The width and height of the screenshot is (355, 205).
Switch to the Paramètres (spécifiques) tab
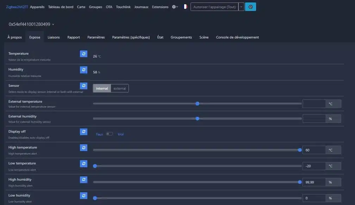tap(131, 37)
